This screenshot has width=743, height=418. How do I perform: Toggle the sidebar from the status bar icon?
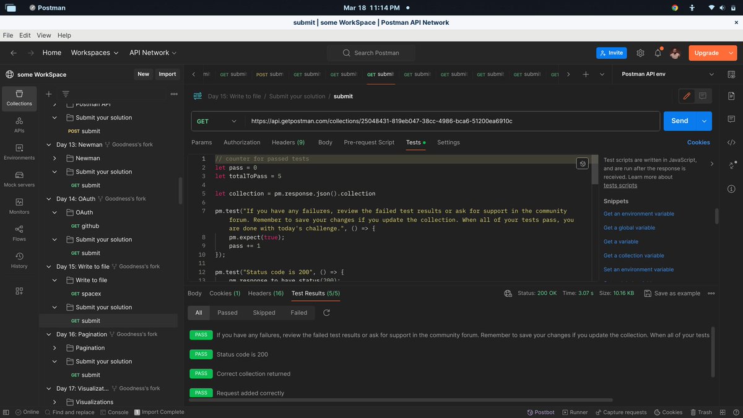[x=6, y=412]
